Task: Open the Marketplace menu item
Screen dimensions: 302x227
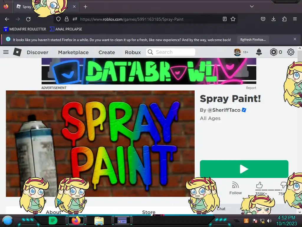Action: (73, 52)
